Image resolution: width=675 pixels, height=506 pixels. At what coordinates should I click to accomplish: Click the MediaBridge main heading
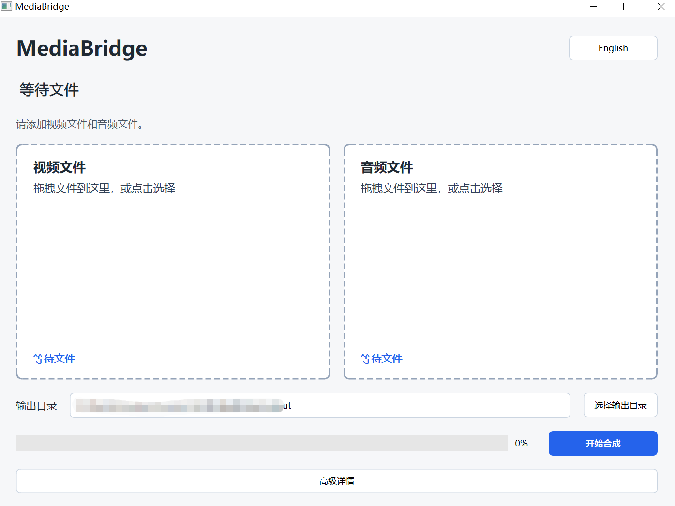click(x=82, y=48)
